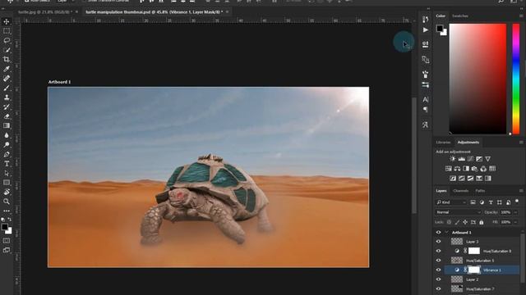The height and width of the screenshot is (295, 526).
Task: Select the History Brush tool
Action: click(x=7, y=107)
